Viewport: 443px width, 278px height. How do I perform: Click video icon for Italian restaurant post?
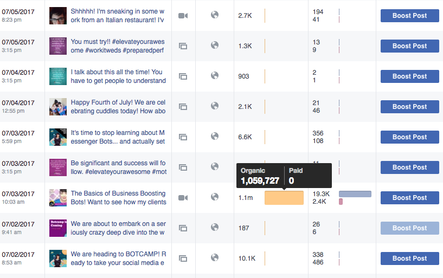tap(183, 16)
